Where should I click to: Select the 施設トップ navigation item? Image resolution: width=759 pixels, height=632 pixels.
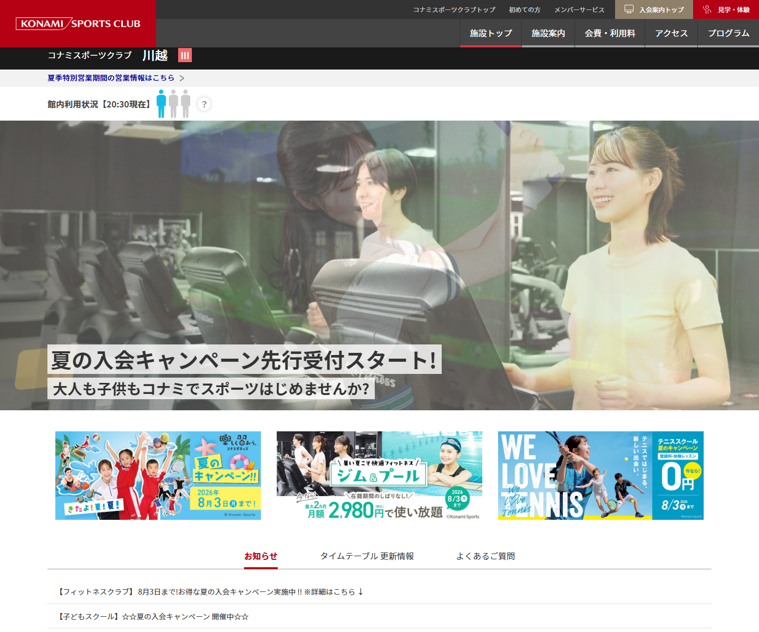491,33
